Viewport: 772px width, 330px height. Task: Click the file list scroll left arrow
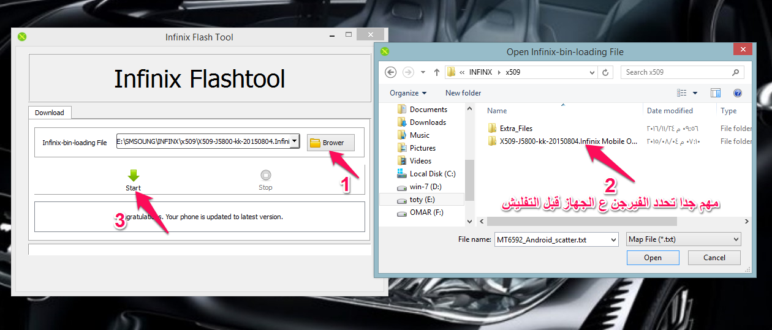coord(483,221)
